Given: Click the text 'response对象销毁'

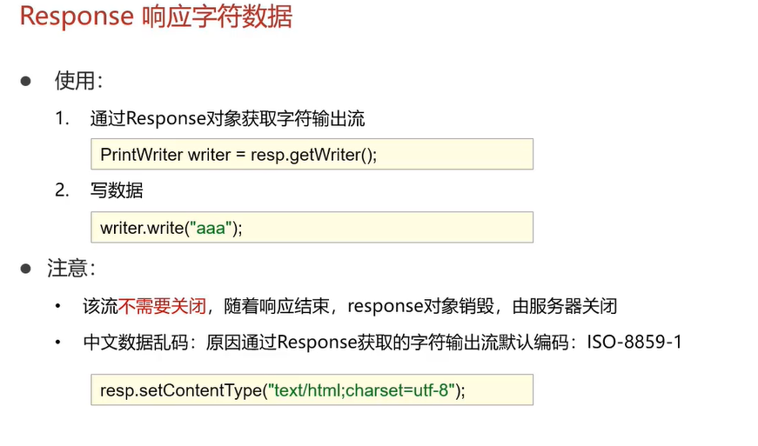Looking at the screenshot, I should click(421, 306).
